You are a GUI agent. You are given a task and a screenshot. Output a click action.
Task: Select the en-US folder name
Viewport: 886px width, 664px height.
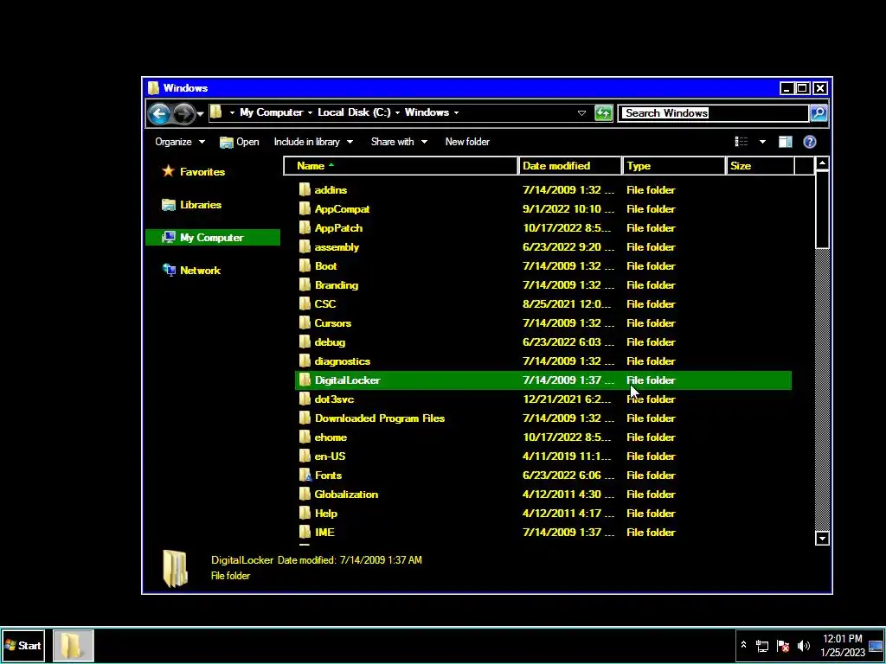point(330,456)
